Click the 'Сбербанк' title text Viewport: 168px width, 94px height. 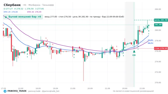(x=12, y=5)
